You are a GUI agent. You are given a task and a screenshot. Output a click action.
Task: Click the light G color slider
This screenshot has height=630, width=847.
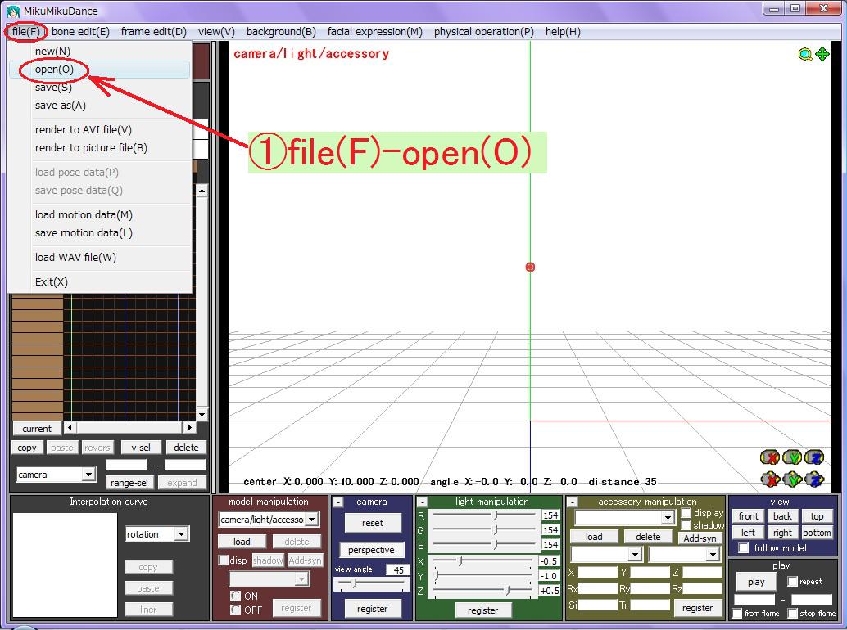[484, 529]
